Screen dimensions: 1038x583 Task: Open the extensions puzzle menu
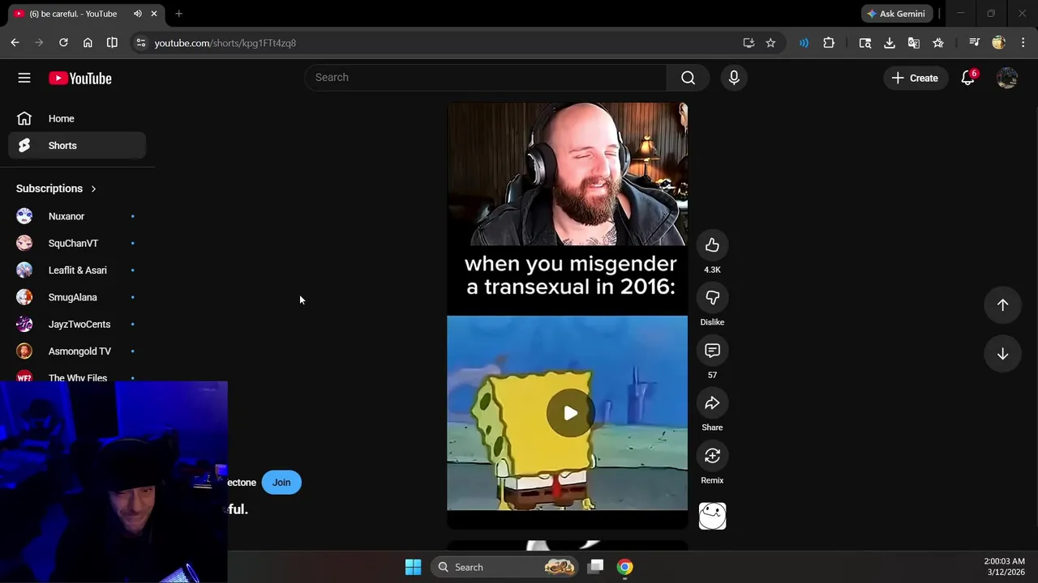(829, 43)
